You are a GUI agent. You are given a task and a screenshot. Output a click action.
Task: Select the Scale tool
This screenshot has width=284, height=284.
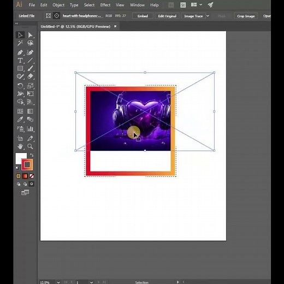tap(30, 86)
